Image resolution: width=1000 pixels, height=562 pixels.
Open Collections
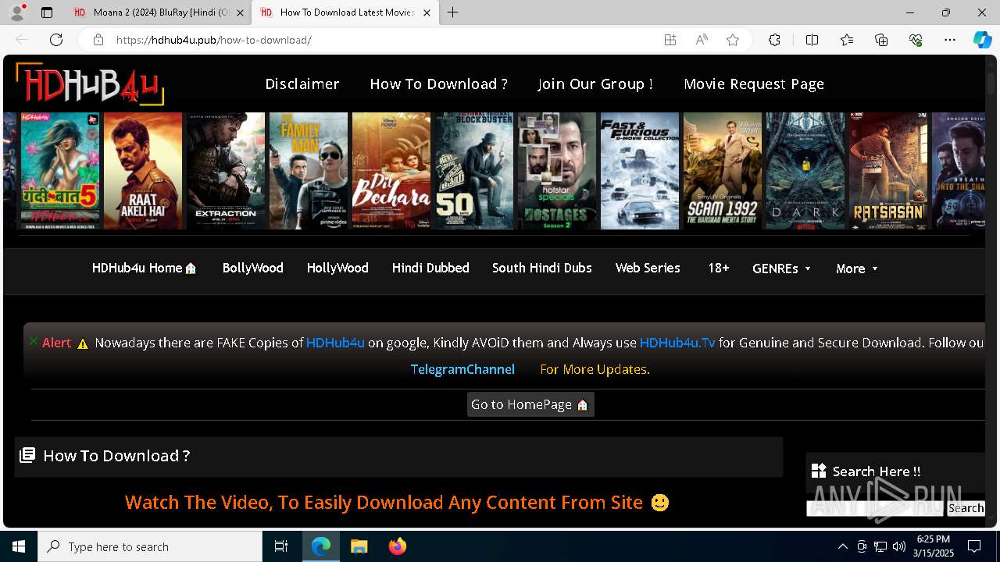click(x=881, y=40)
